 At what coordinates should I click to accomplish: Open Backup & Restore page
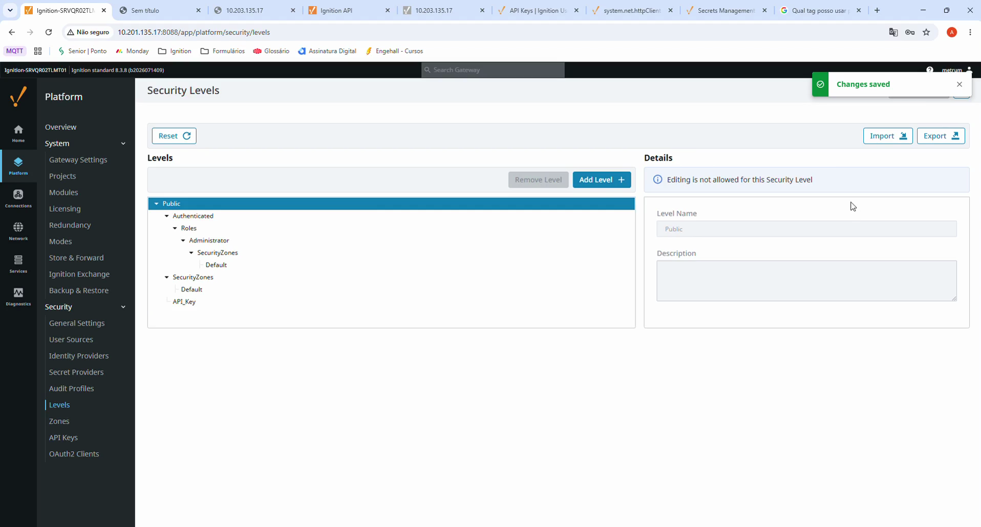pyautogui.click(x=79, y=291)
